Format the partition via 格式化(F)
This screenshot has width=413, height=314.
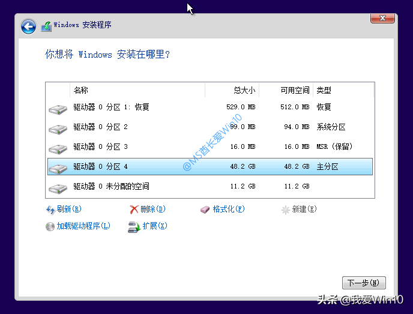229,209
